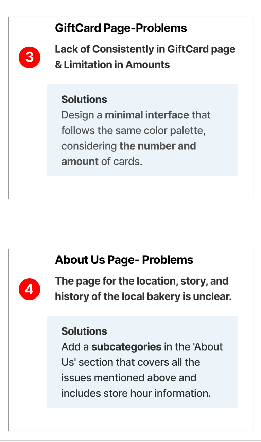261x442 pixels.
Task: Click 'issues mentioned above and' line
Action: (x=129, y=378)
